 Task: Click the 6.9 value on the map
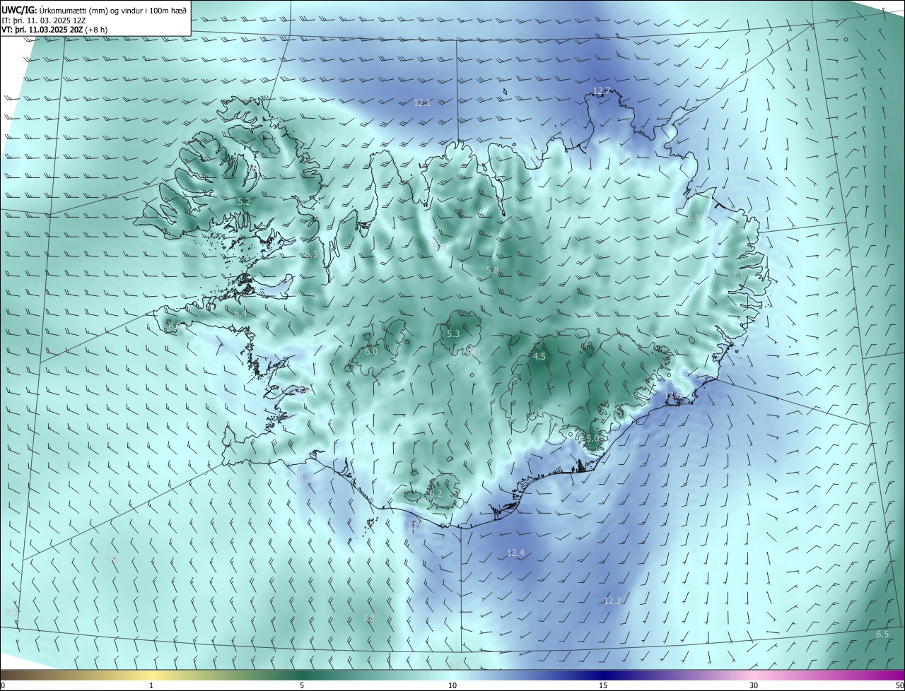(694, 218)
